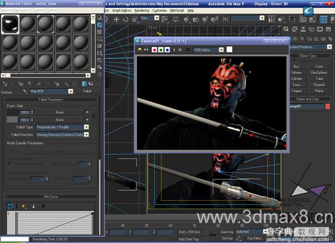Toggle the green channel in render window
Screen dimensions: 335x243
161,50
